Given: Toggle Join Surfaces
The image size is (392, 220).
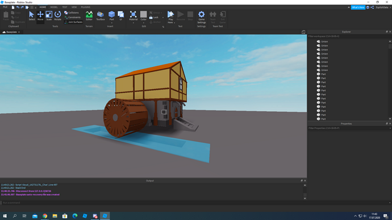Looking at the screenshot, I should click(x=73, y=22).
